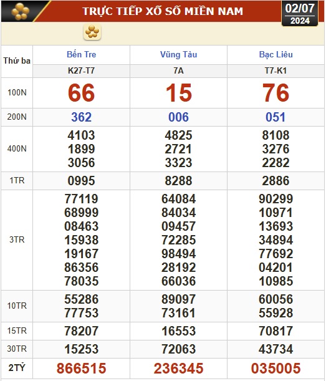
Task: Select the K27-T7 draw code
Action: (x=82, y=71)
